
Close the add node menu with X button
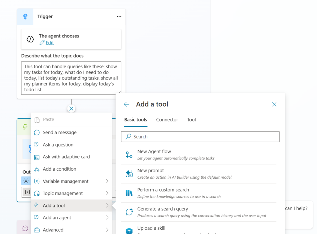[71, 108]
